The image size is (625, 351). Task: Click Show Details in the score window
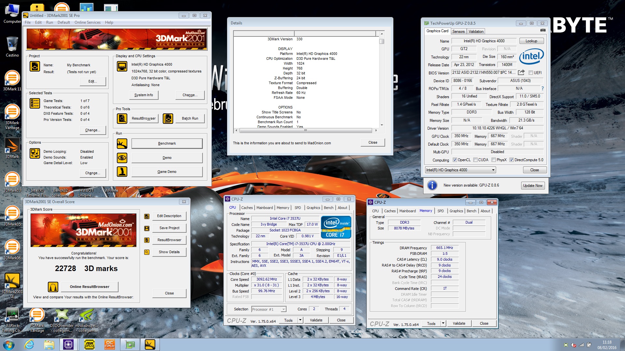169,252
